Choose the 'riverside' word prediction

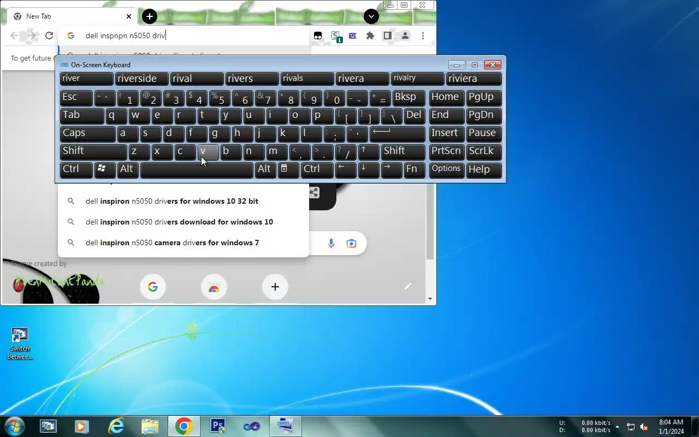click(x=141, y=79)
